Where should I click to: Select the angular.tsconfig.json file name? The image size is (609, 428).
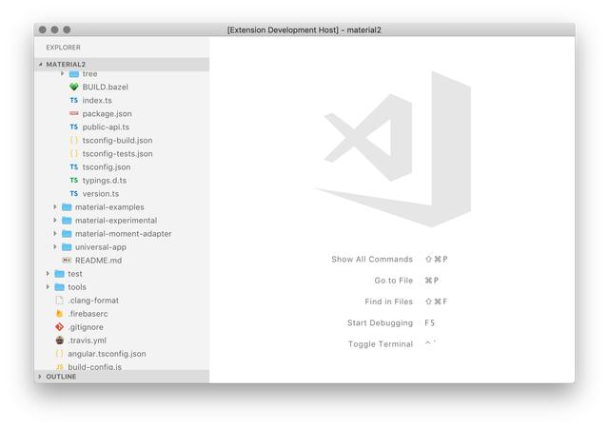[x=107, y=354]
